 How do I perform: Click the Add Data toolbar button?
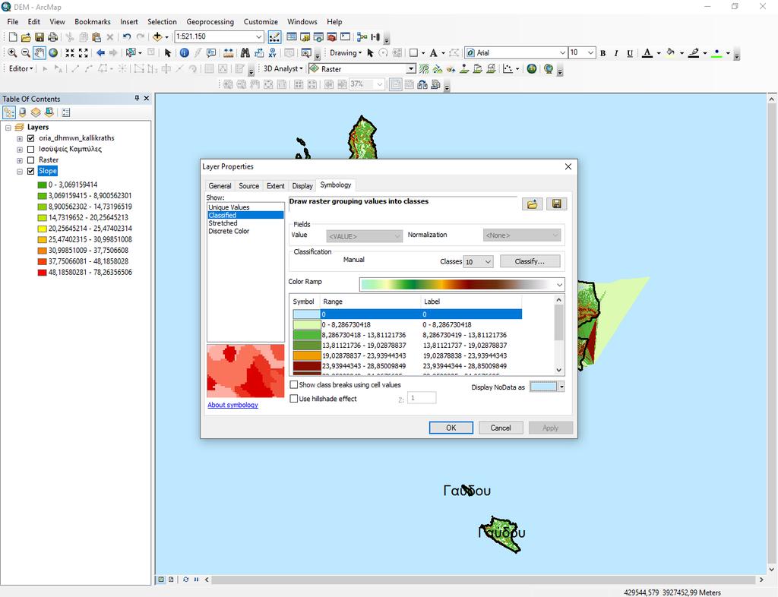157,36
